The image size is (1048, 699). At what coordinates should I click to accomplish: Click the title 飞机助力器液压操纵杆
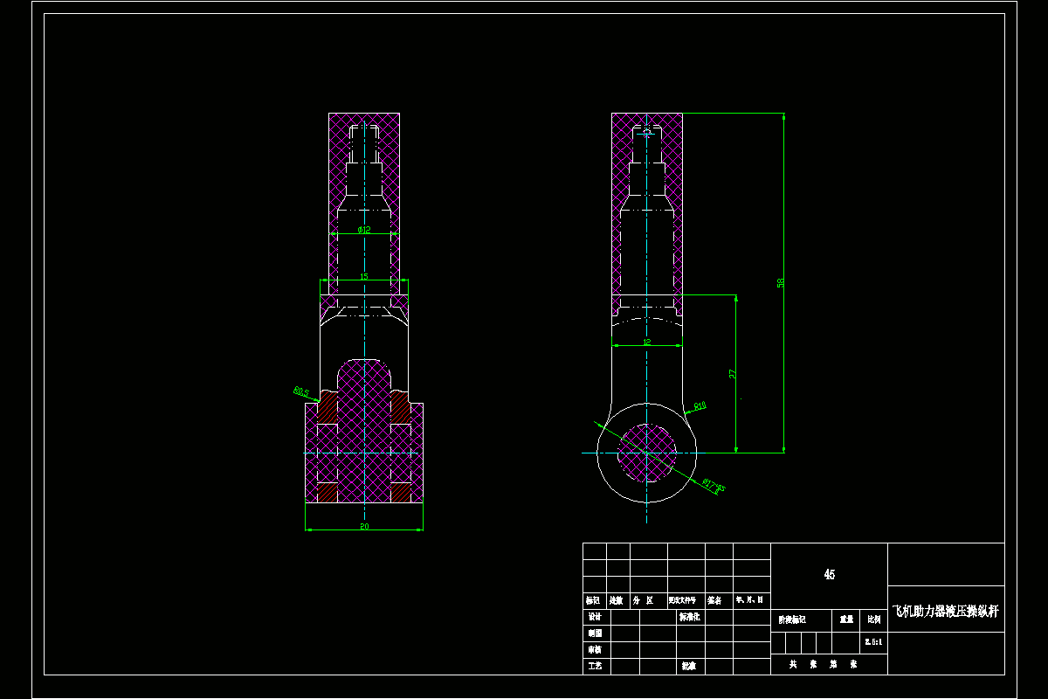945,612
